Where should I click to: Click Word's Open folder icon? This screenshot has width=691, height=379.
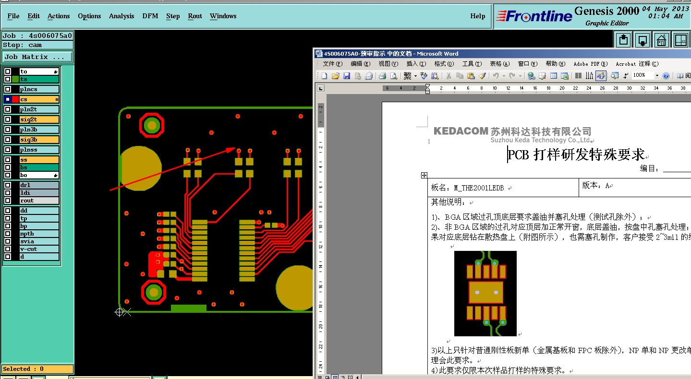pos(335,76)
